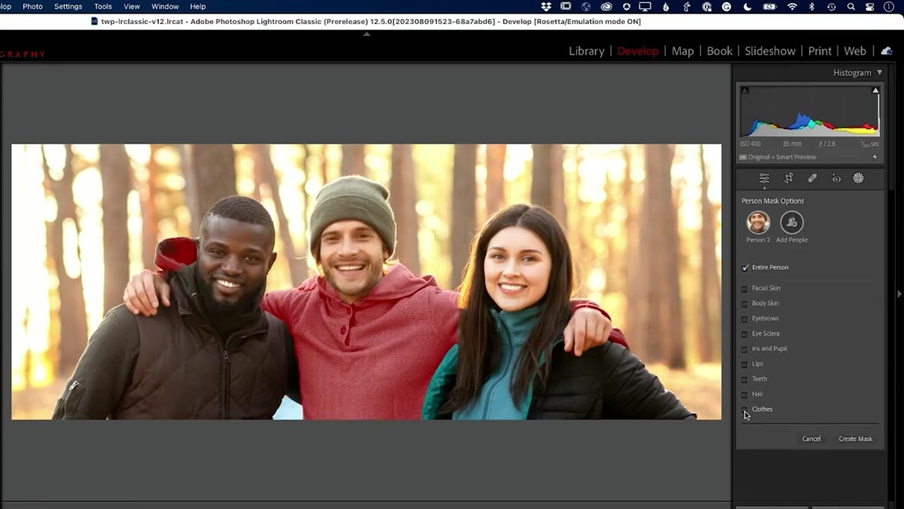Click the 85 mm focal length text
The height and width of the screenshot is (509, 904).
click(792, 144)
